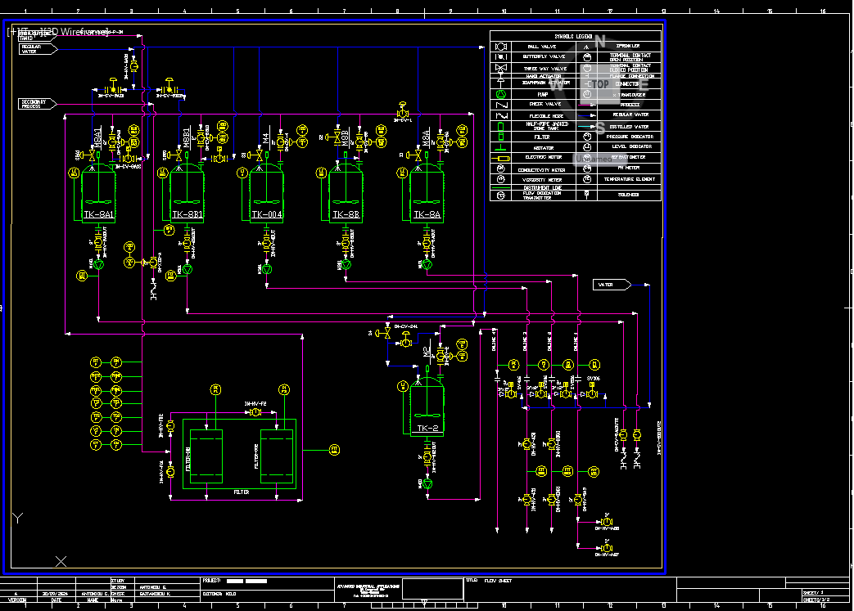Screen dimensions: 854x611
Task: Click the S compass direction on ViewCube
Action: pos(600,128)
